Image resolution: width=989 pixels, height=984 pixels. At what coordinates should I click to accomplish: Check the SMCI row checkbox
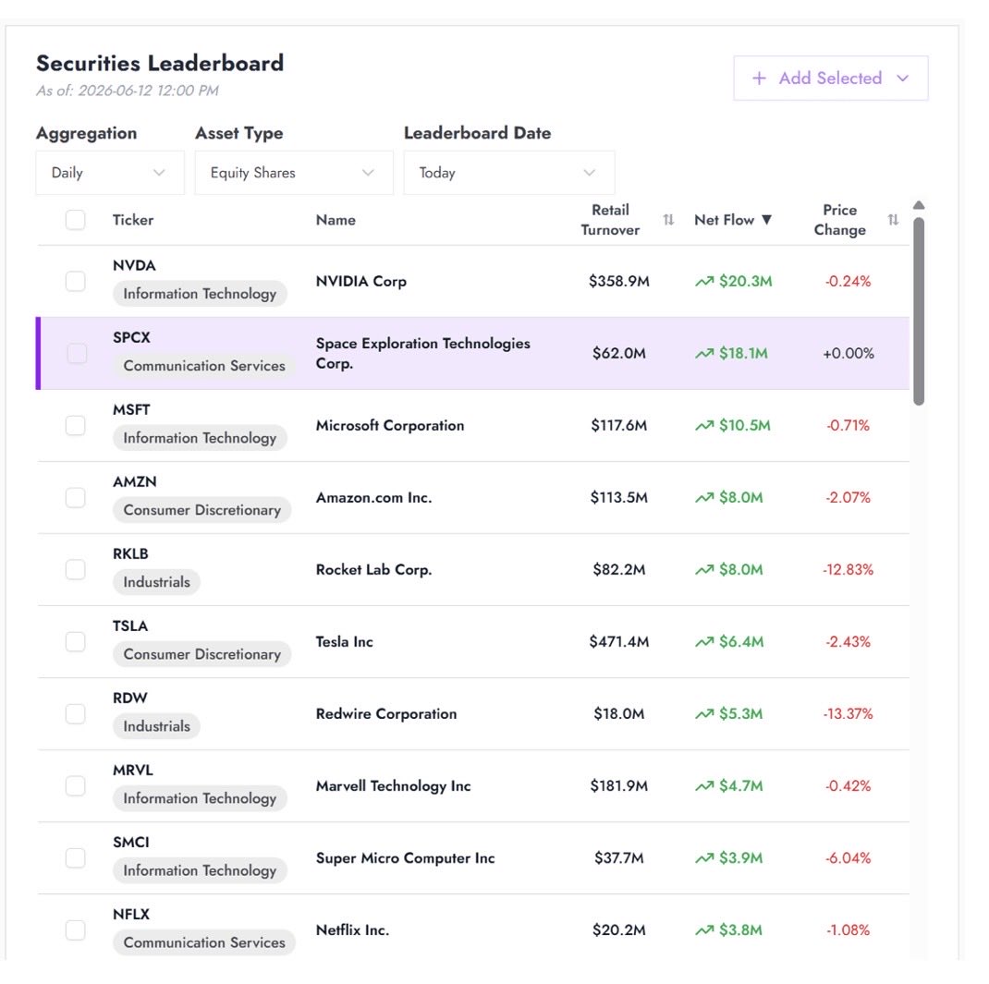coord(75,858)
